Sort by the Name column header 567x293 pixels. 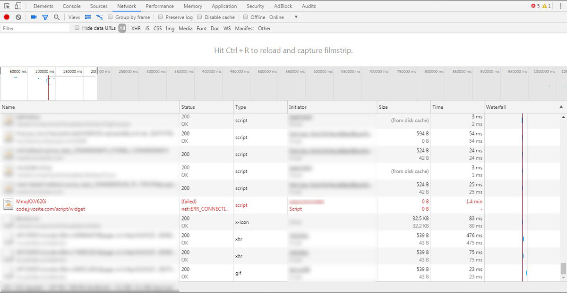(x=90, y=107)
